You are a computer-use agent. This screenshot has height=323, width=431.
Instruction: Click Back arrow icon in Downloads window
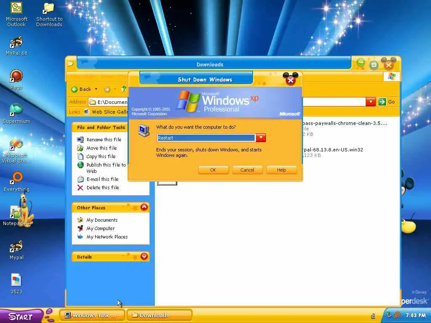(74, 89)
